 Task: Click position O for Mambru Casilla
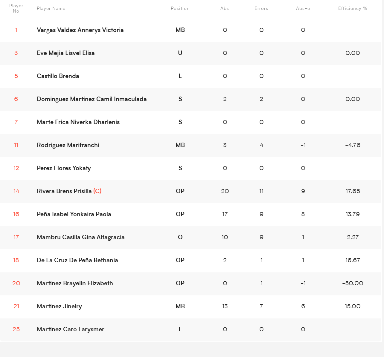[180, 237]
